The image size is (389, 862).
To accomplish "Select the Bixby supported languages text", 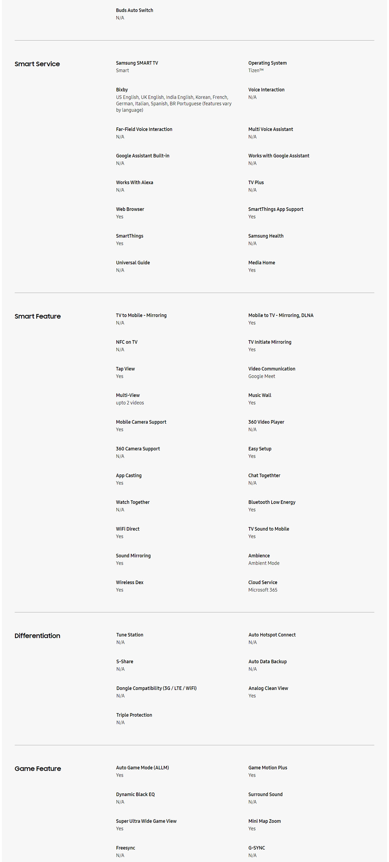I will click(174, 104).
